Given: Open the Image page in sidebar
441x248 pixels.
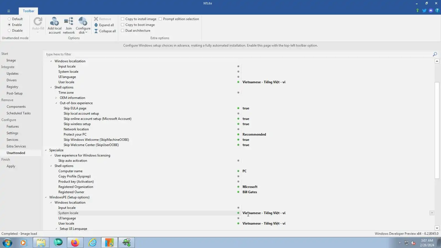Looking at the screenshot, I should 11,60.
